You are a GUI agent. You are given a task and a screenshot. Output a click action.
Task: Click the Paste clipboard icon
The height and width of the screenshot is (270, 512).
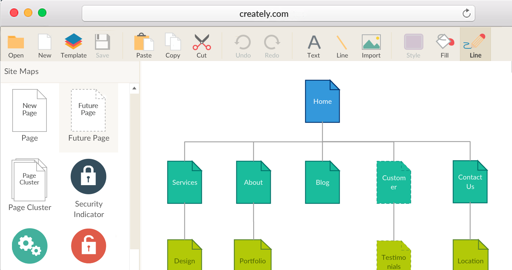(144, 42)
